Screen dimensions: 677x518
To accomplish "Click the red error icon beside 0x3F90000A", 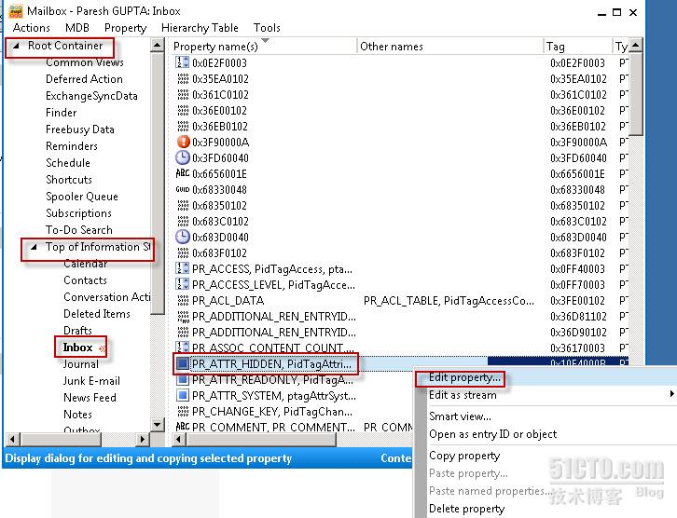I will [x=183, y=142].
